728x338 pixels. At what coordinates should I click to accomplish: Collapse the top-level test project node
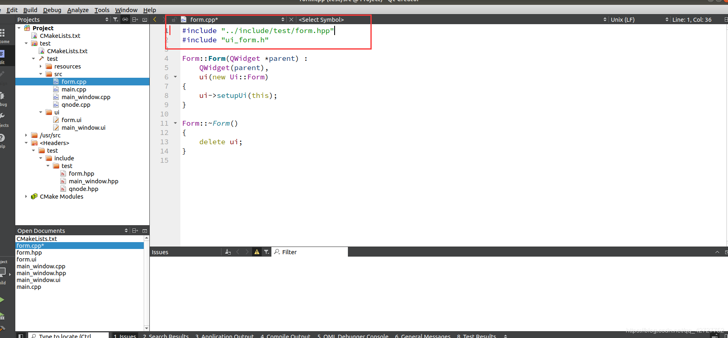tap(26, 44)
